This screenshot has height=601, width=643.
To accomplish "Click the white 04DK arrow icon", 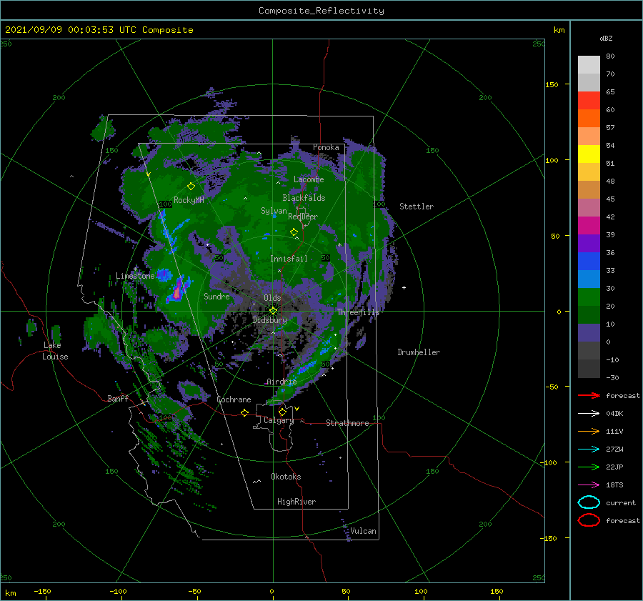I will point(589,414).
